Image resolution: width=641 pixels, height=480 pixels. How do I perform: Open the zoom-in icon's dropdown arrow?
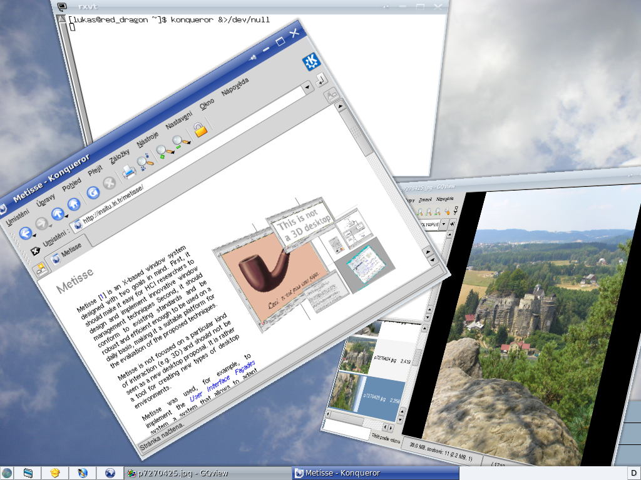click(x=172, y=152)
